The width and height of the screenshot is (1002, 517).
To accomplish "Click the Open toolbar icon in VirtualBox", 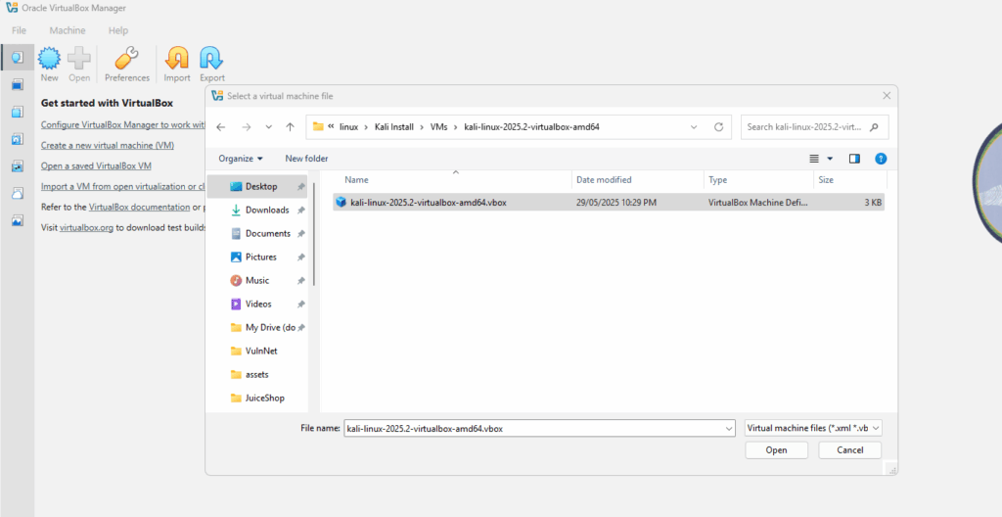I will (x=79, y=58).
